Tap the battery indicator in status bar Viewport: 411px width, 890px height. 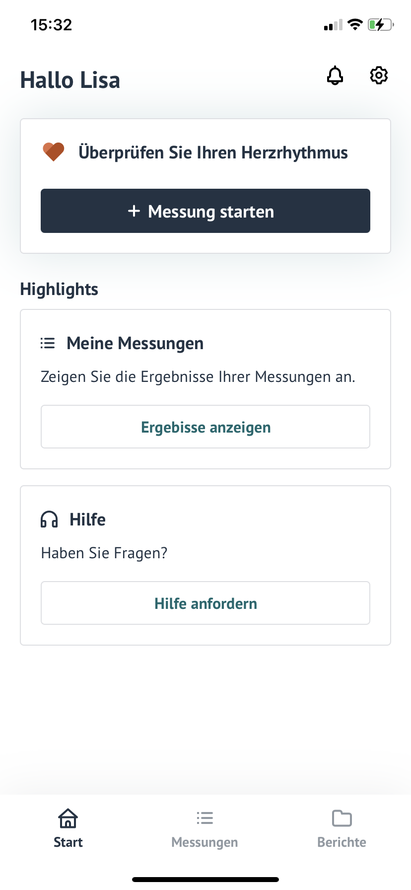[381, 24]
